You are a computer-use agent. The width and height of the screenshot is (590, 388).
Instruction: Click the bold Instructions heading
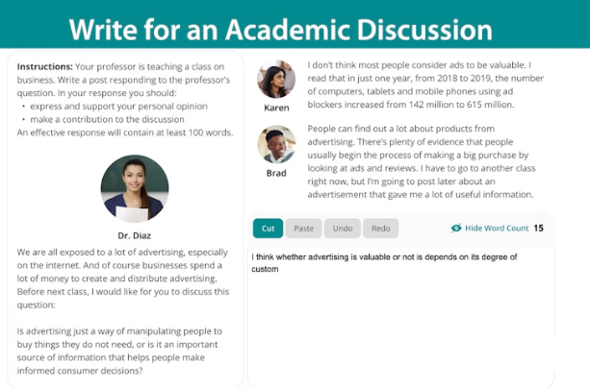(x=45, y=64)
